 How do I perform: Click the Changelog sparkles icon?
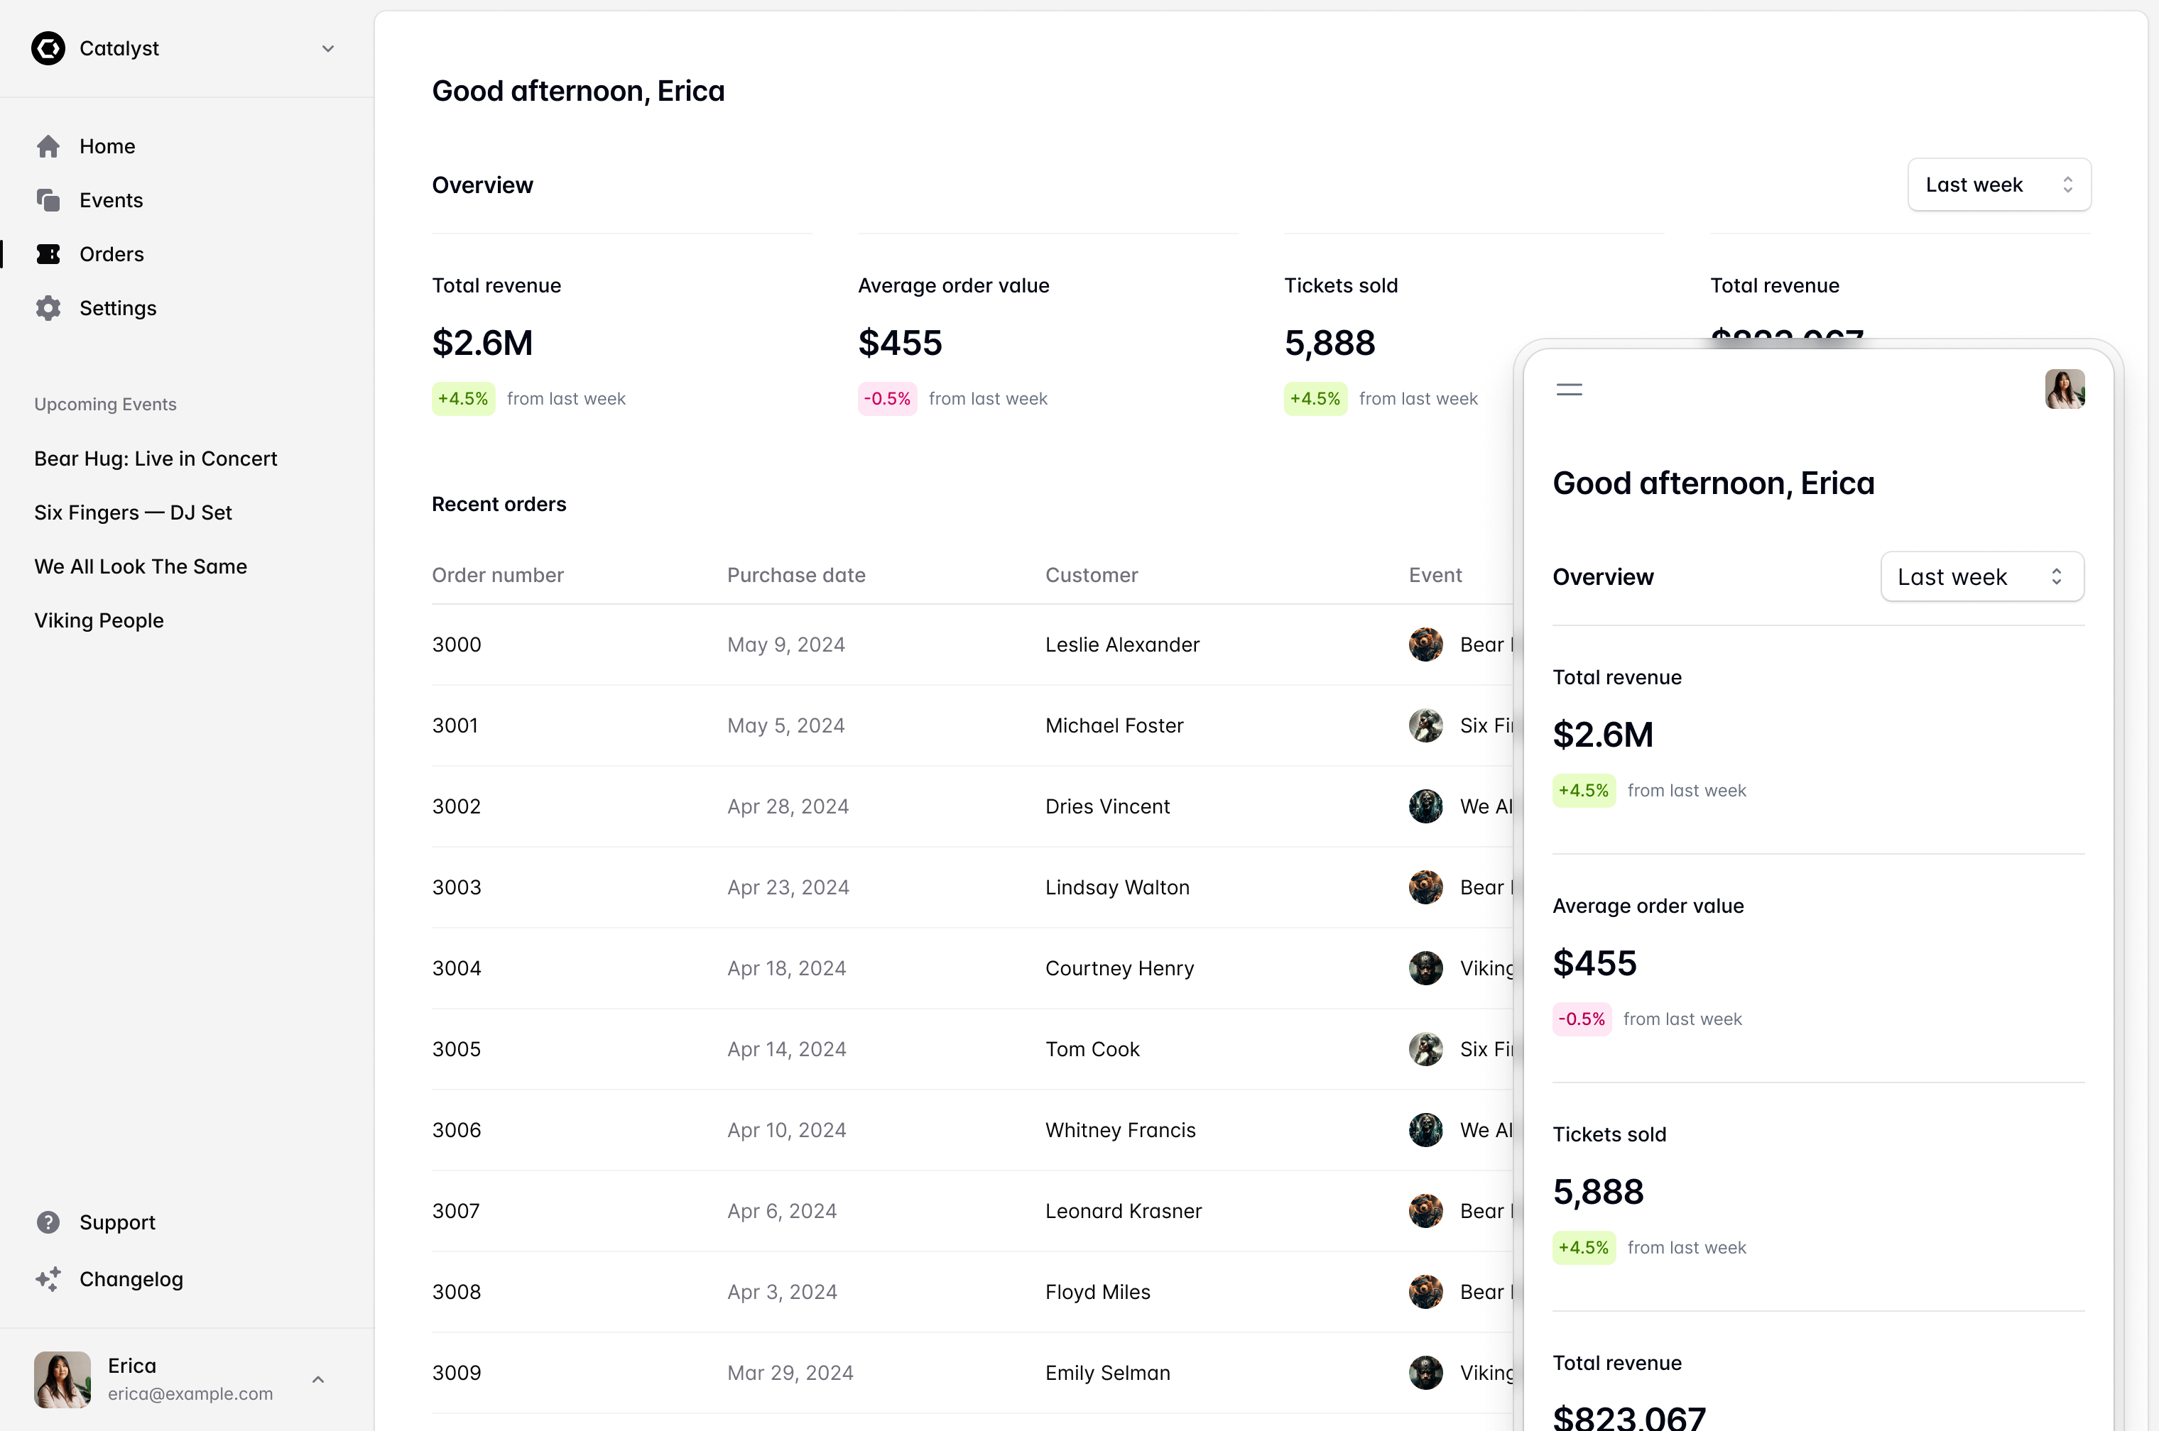tap(48, 1278)
